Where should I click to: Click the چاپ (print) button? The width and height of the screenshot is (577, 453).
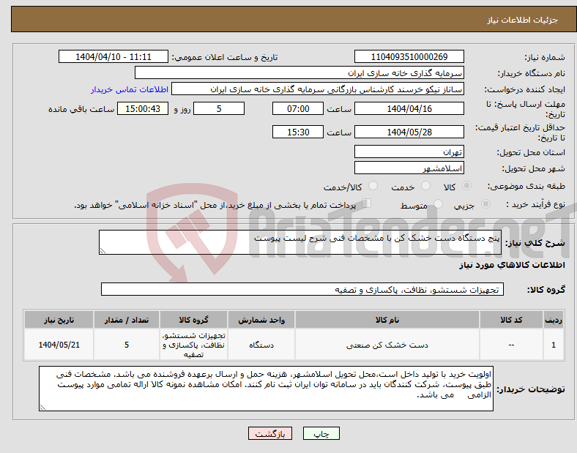321,433
